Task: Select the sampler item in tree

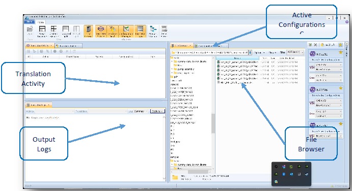Action: pos(174,157)
